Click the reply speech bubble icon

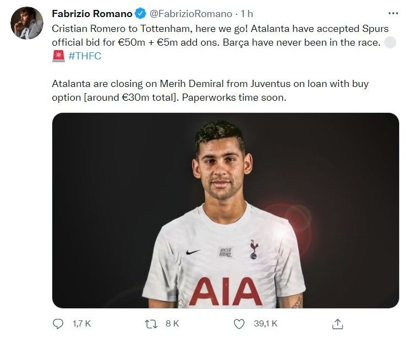pyautogui.click(x=59, y=323)
